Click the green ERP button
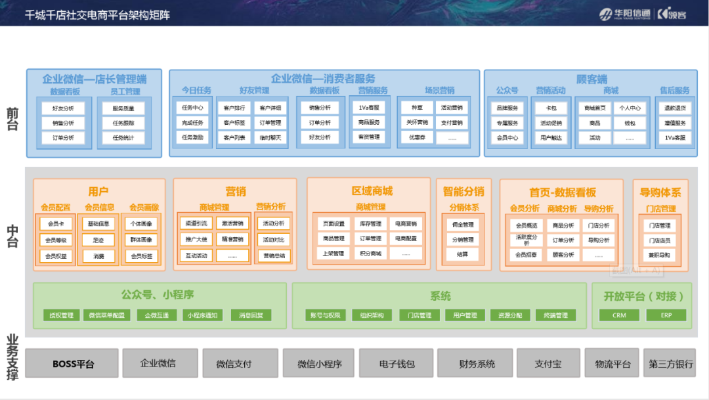Screen dimensions: 709x400 666,315
